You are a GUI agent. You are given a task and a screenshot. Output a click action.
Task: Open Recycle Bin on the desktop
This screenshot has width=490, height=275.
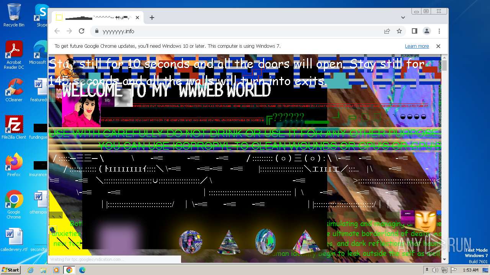click(14, 16)
